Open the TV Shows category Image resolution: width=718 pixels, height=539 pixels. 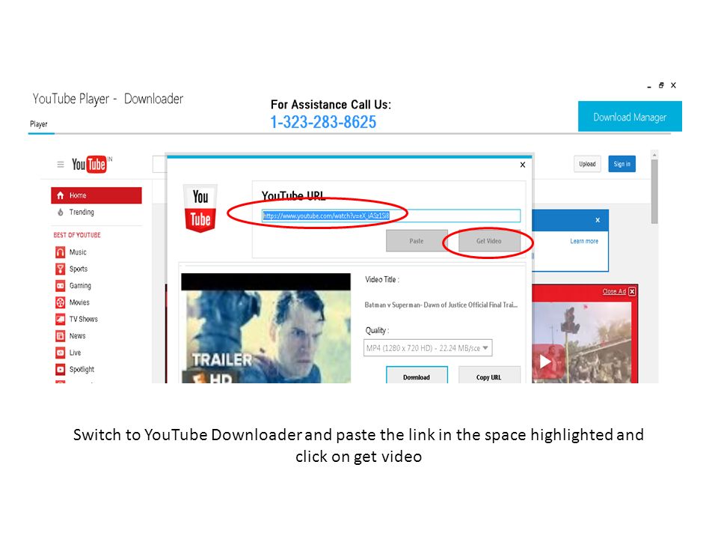point(83,319)
